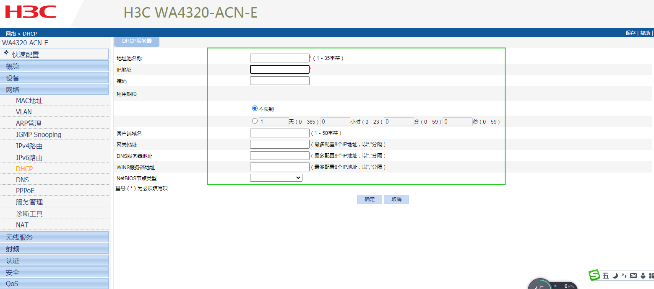The image size is (654, 289).
Task: Open the 服务管理 menu item
Action: [29, 202]
